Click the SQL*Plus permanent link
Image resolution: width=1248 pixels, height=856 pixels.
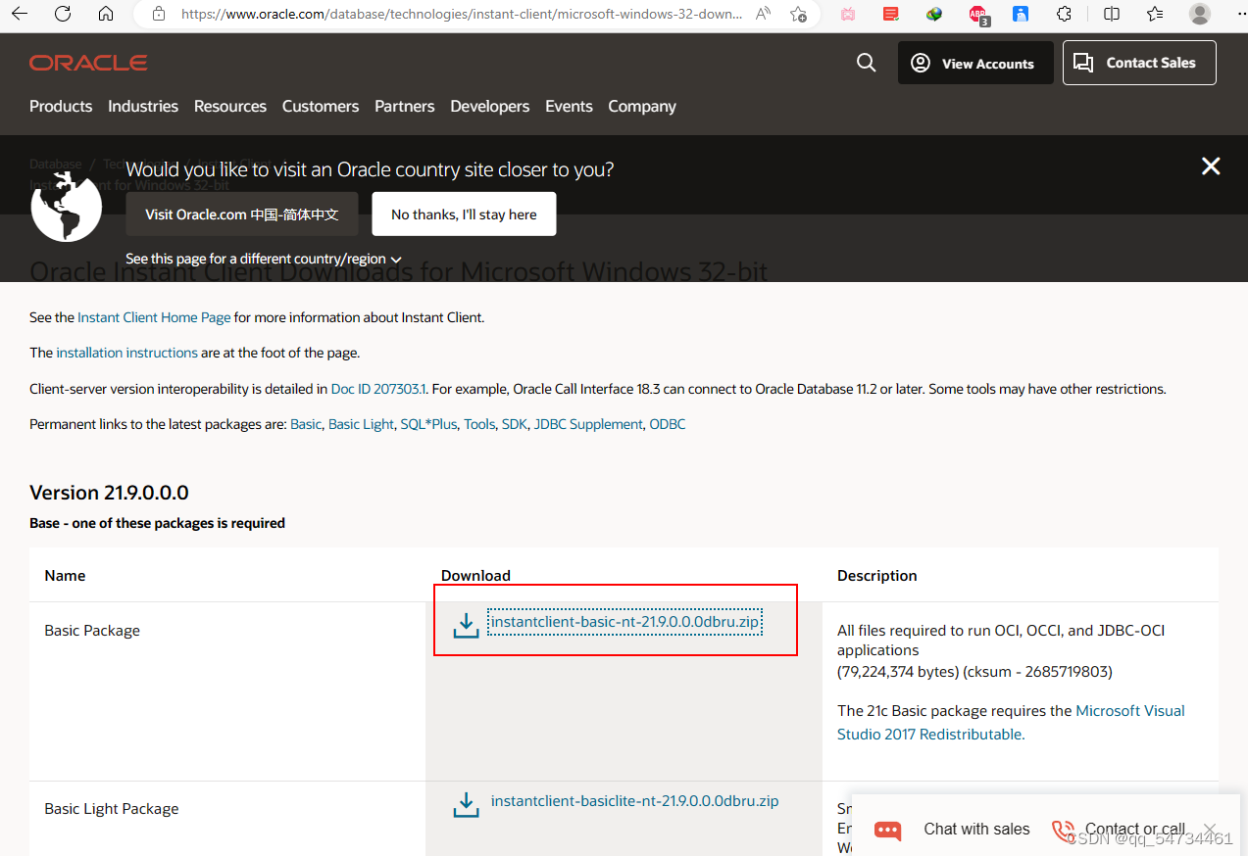pyautogui.click(x=428, y=424)
